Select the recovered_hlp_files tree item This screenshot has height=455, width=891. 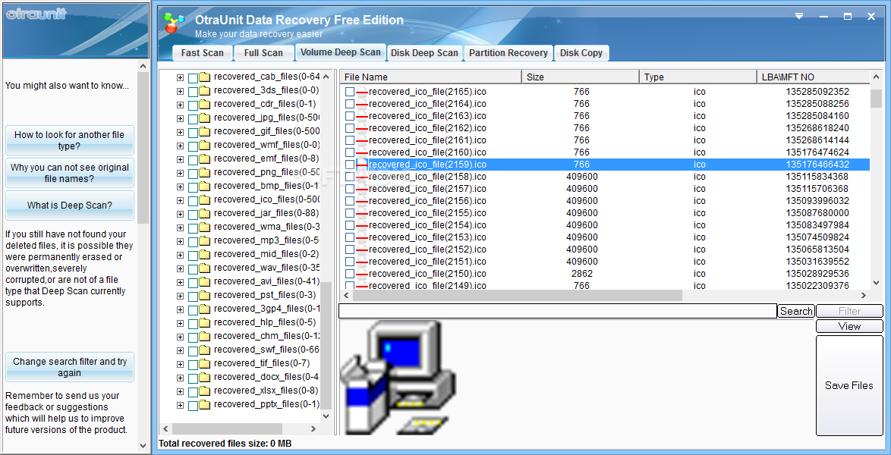pos(265,322)
